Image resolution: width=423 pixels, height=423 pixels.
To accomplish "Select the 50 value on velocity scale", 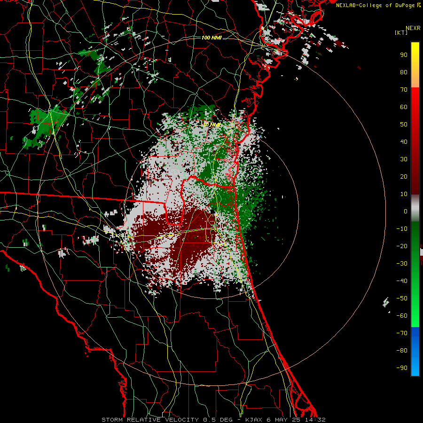I will pyautogui.click(x=404, y=125).
